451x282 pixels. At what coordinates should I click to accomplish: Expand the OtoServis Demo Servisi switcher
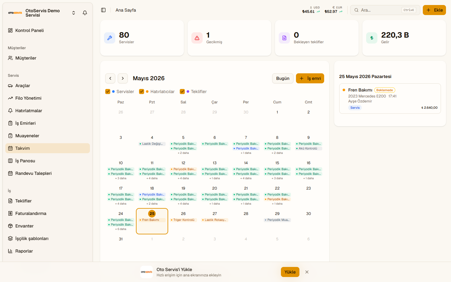point(74,13)
